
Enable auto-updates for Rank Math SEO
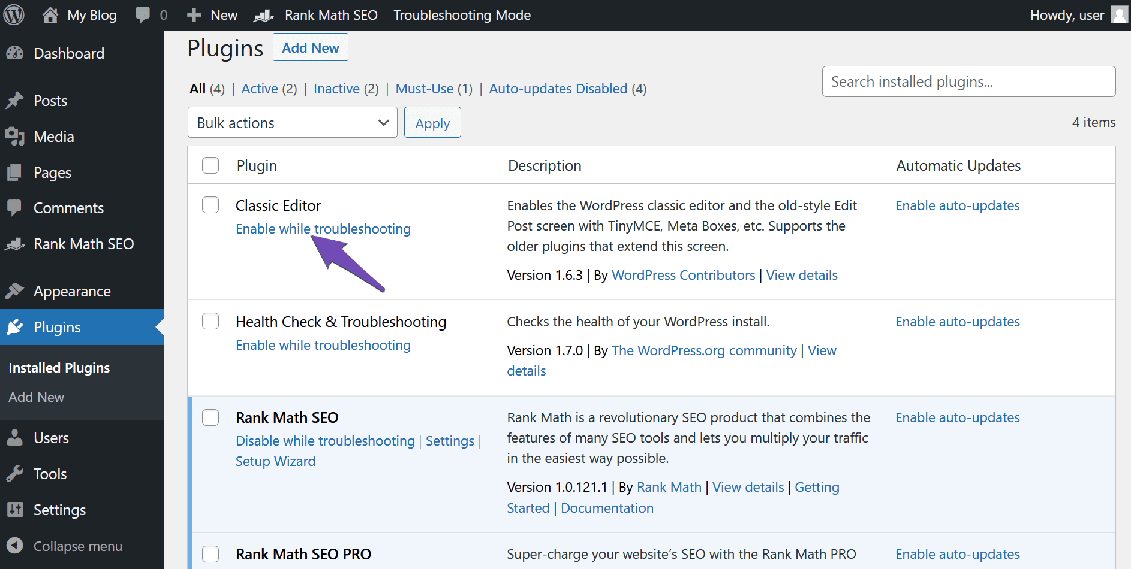pyautogui.click(x=958, y=417)
